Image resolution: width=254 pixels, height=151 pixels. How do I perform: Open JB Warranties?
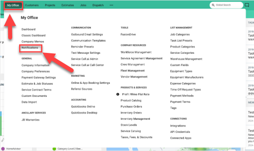click(31, 120)
